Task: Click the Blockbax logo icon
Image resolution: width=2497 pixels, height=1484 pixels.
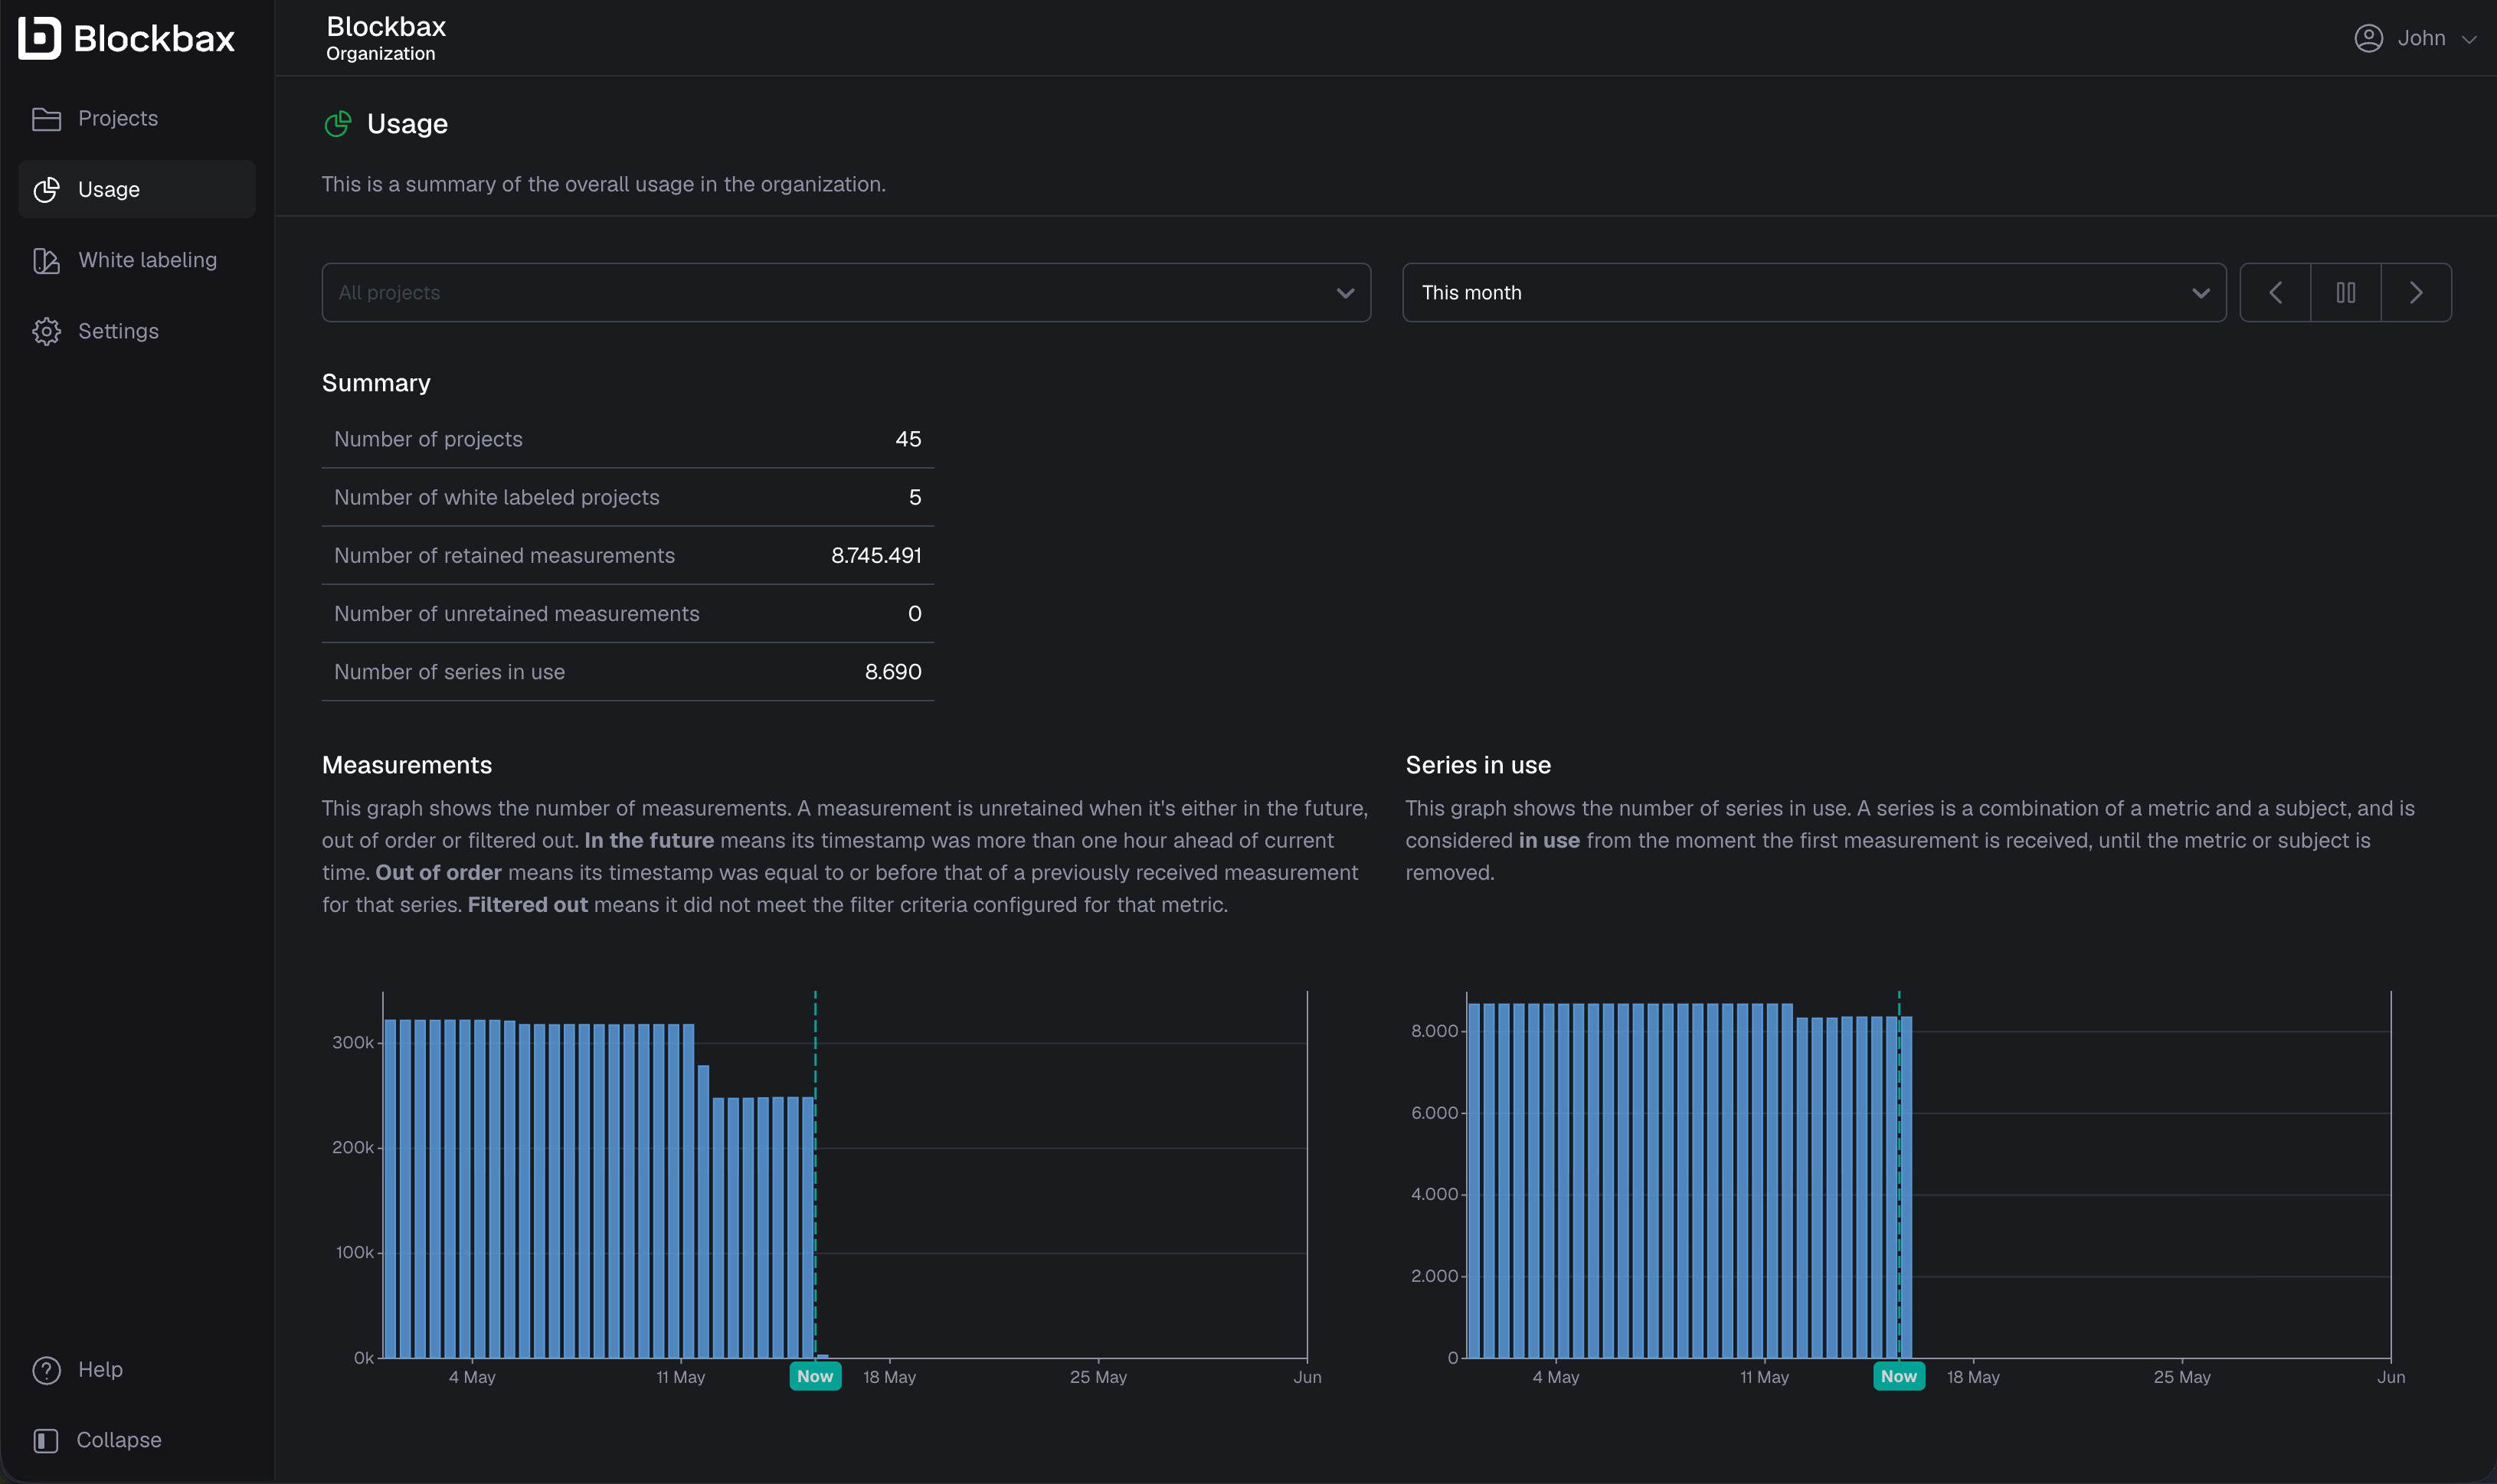Action: click(40, 38)
